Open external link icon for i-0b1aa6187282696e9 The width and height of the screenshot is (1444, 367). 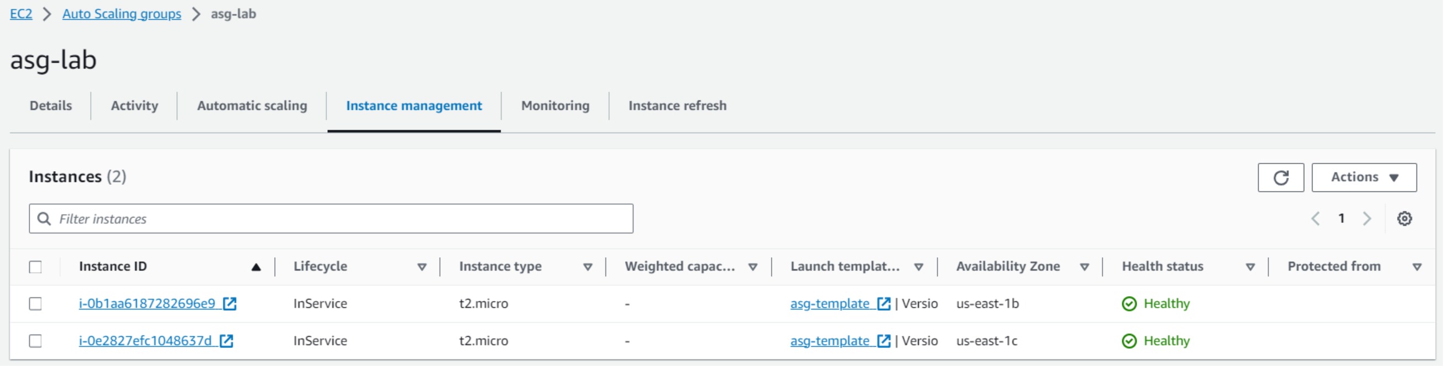coord(230,304)
